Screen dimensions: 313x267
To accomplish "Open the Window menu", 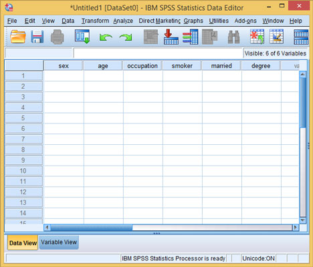I will tap(273, 21).
